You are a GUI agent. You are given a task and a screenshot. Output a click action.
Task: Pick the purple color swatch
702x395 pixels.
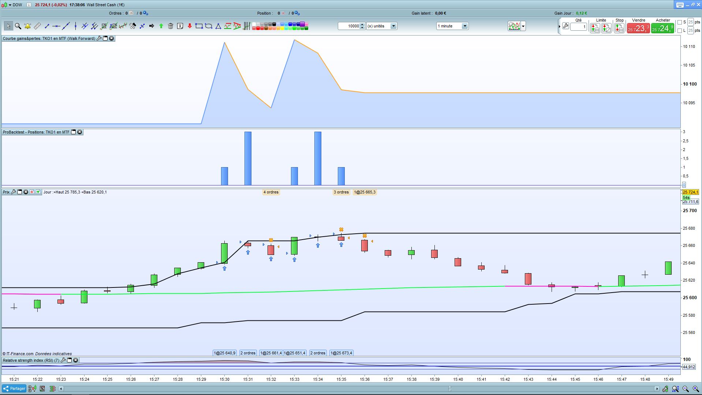303,24
